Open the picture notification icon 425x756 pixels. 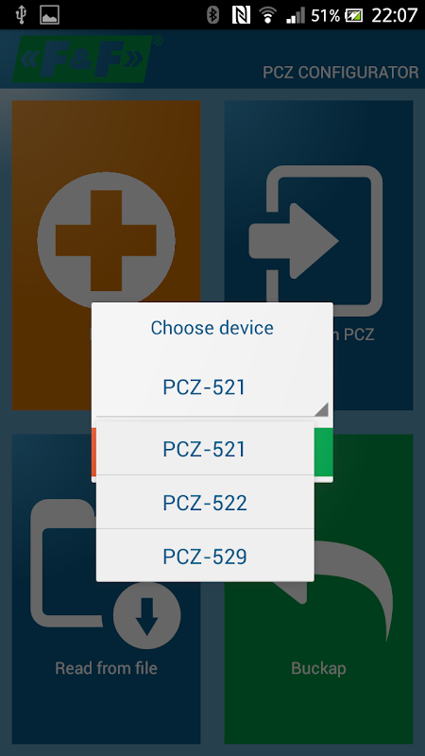pyautogui.click(x=49, y=15)
